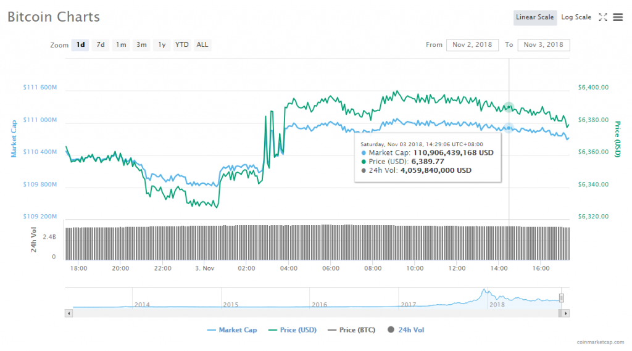Click the fullscreen expand icon
This screenshot has width=632, height=351.
pos(603,17)
